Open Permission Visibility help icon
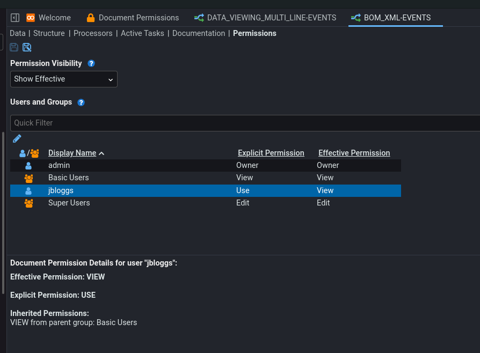 [91, 63]
